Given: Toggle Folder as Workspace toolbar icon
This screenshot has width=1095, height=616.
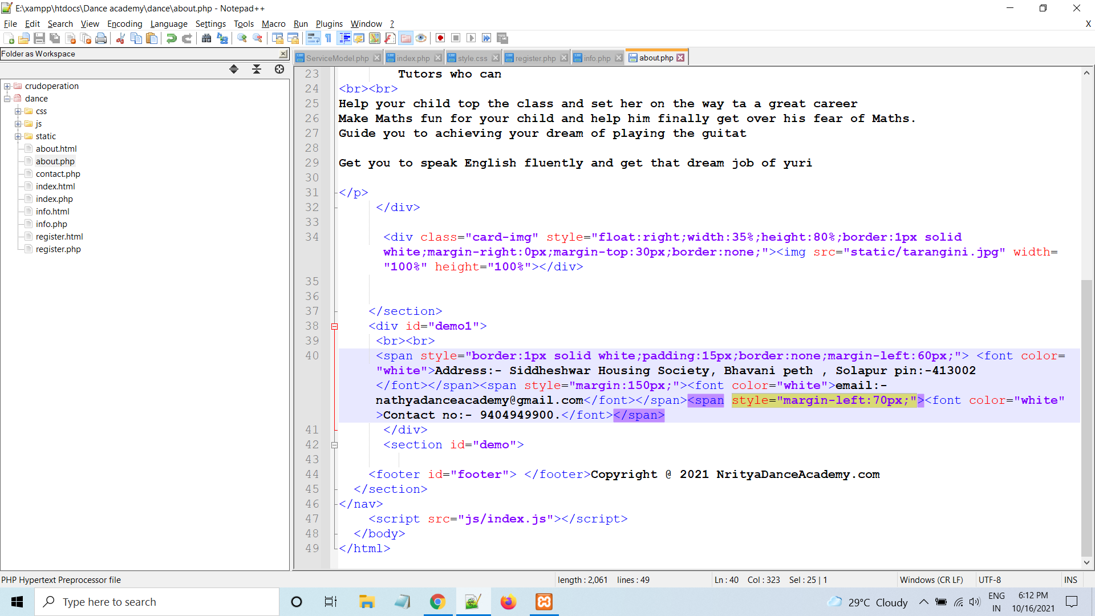Looking at the screenshot, I should pyautogui.click(x=405, y=38).
